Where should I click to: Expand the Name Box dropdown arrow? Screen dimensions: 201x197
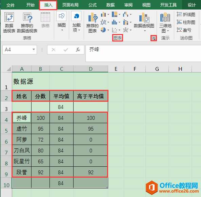pos(34,49)
